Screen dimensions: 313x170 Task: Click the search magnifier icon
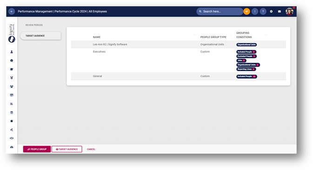tap(200, 11)
